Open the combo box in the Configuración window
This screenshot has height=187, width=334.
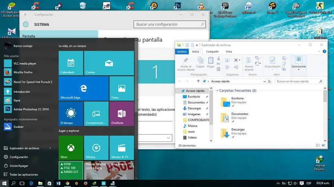(155, 138)
